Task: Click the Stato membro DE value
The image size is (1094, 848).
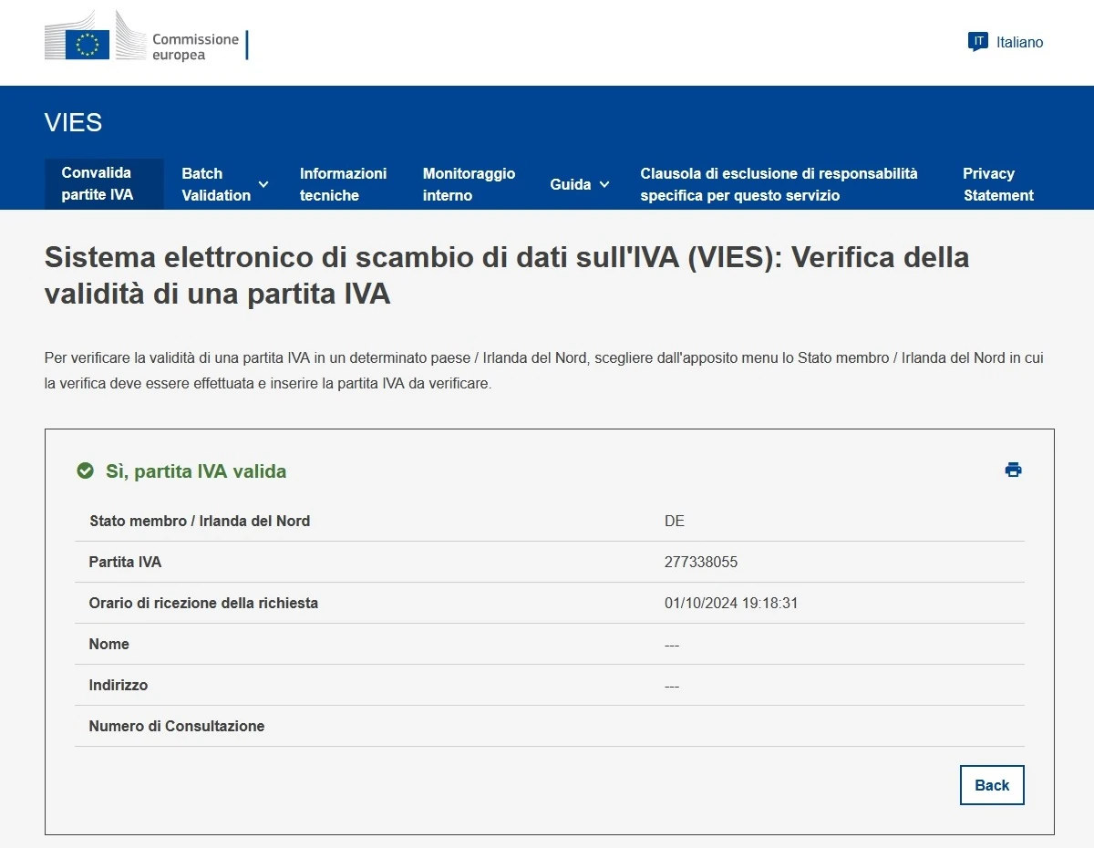Action: (x=675, y=521)
